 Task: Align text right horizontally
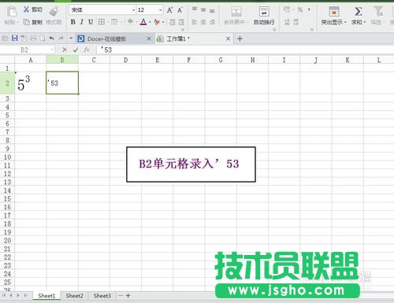[x=212, y=22]
